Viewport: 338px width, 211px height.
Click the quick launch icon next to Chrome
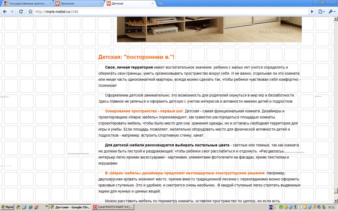(x=24, y=207)
